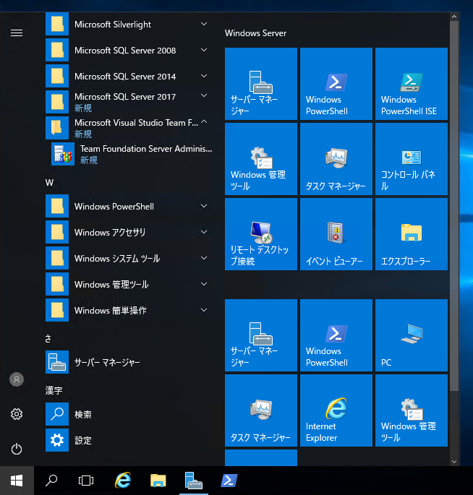Open タスク マネージャー tile beside Internet Explorer
The image size is (473, 495).
point(261,410)
